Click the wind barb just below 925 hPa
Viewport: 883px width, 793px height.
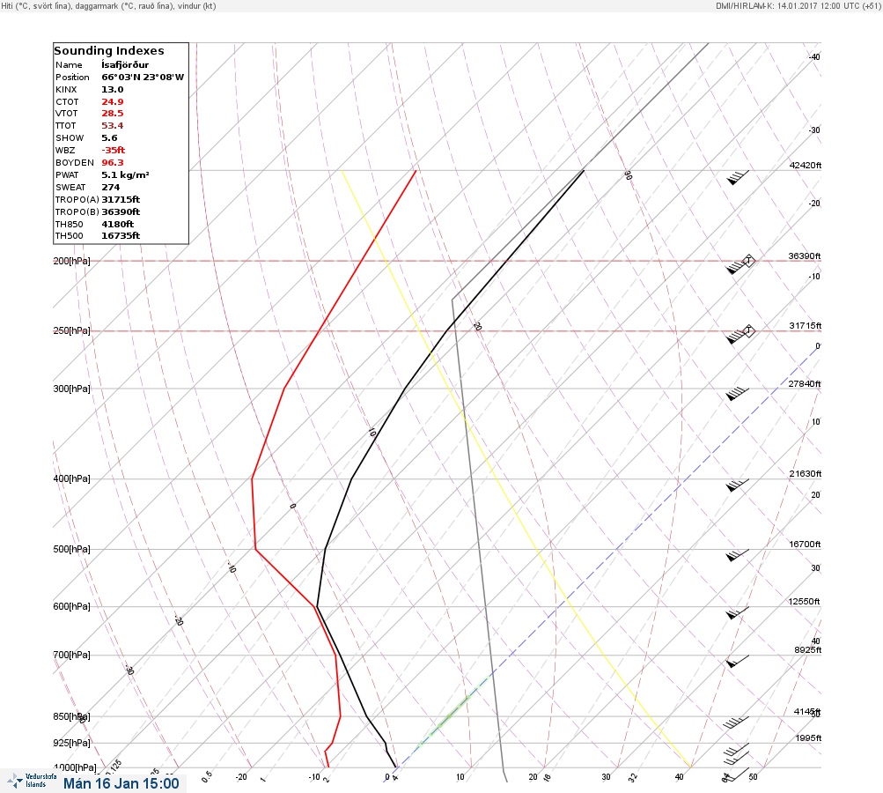point(736,750)
